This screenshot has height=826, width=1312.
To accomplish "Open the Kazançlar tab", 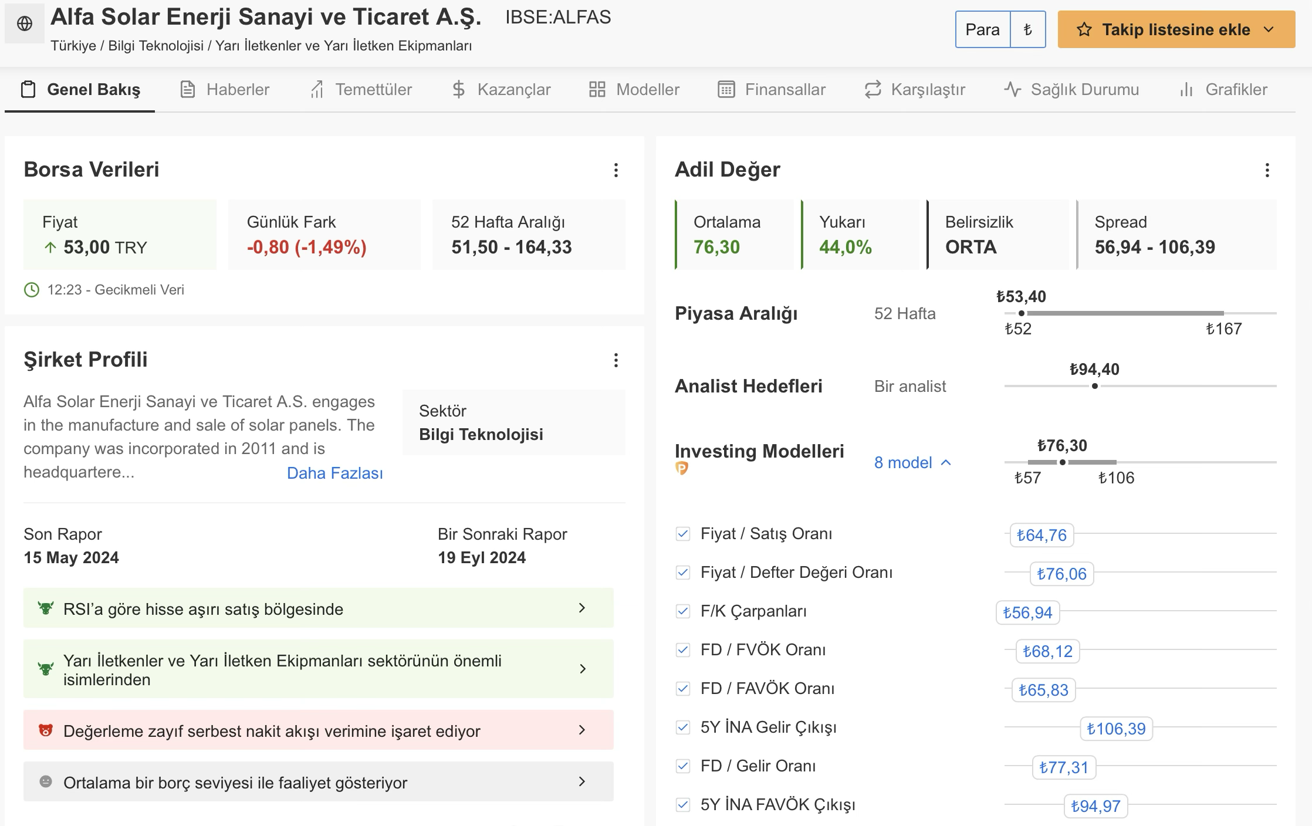I will [502, 89].
